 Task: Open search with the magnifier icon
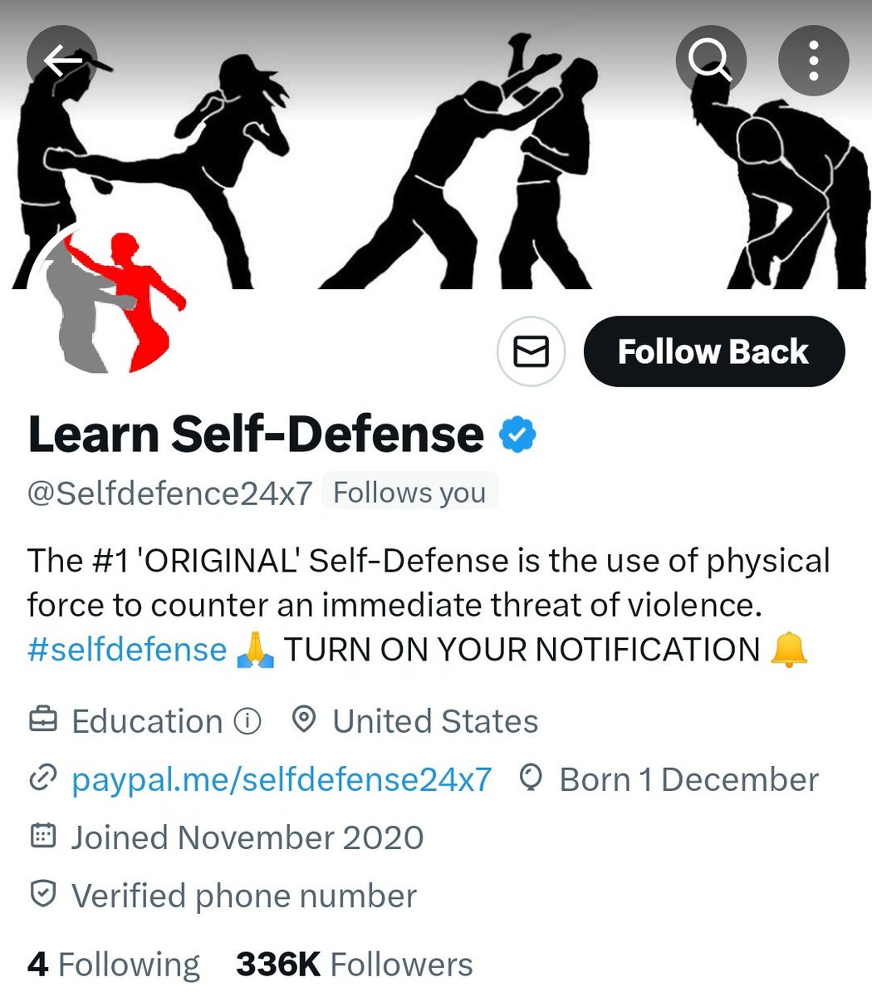(710, 60)
